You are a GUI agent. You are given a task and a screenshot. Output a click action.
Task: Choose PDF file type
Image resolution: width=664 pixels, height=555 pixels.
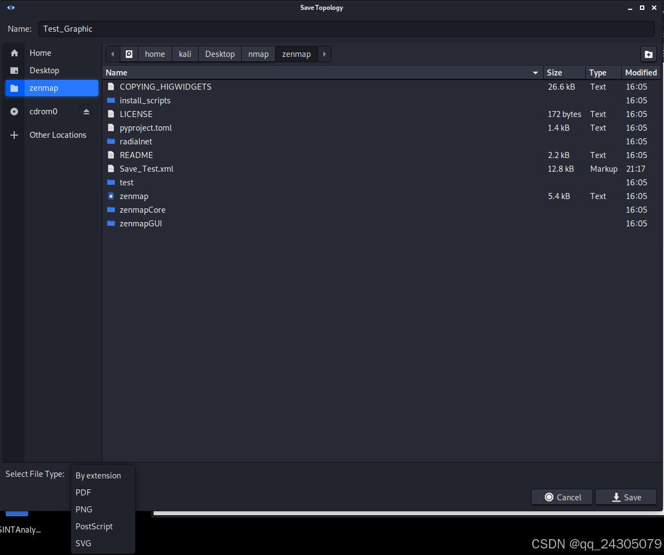[x=103, y=493]
